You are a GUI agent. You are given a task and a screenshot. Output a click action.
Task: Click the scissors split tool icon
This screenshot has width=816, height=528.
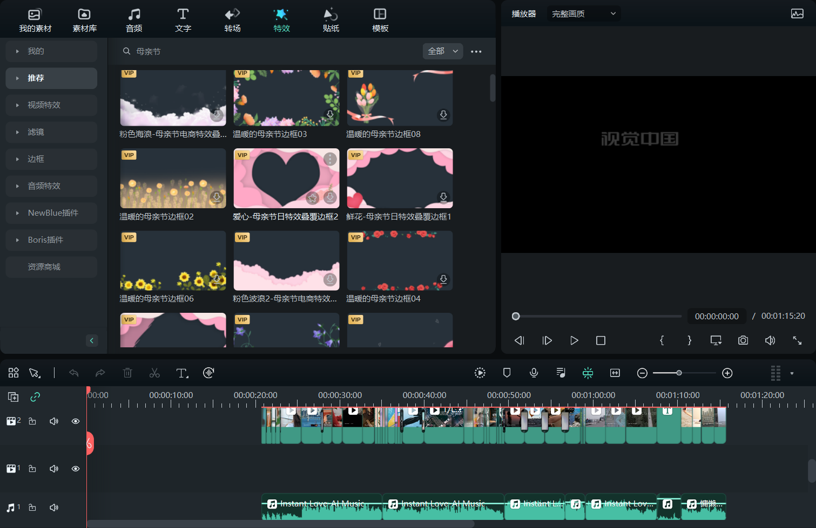(x=154, y=373)
